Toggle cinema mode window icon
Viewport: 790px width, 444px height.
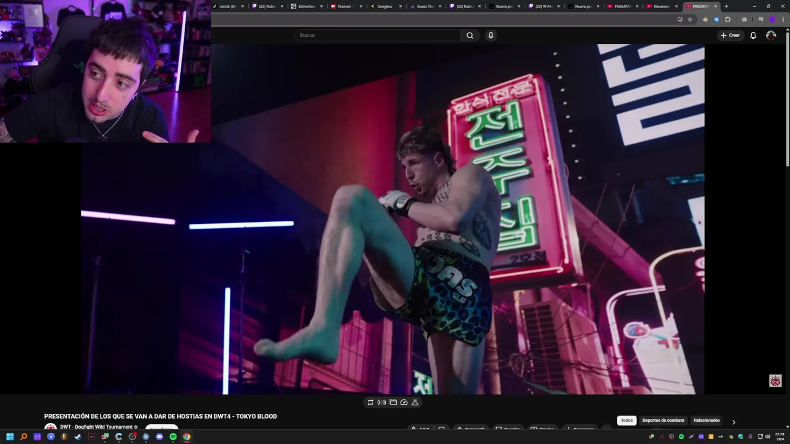coord(393,402)
